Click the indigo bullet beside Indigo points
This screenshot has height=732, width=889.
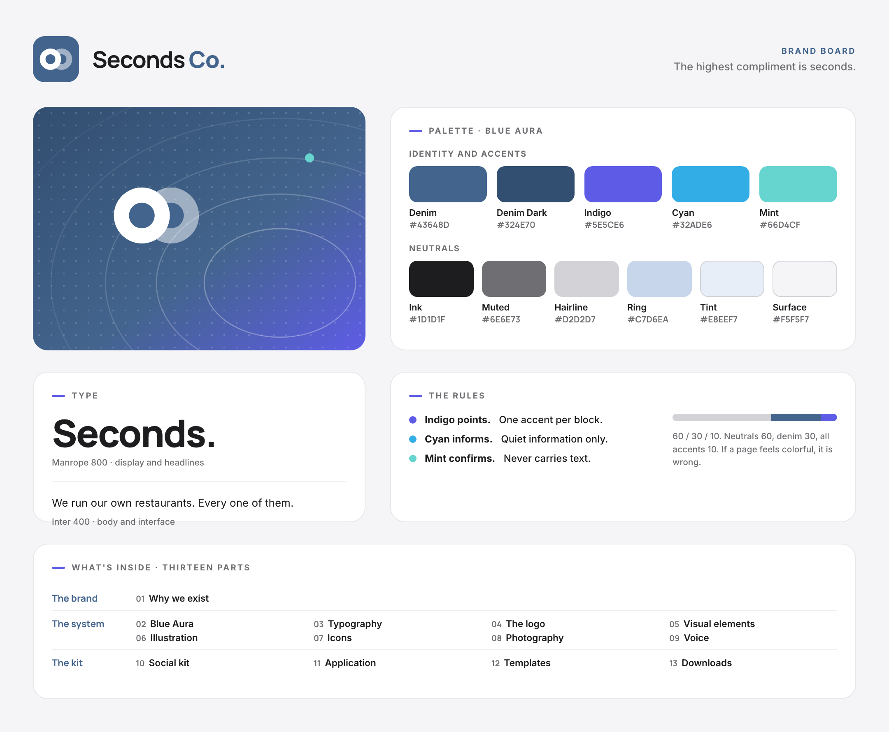[x=413, y=420]
